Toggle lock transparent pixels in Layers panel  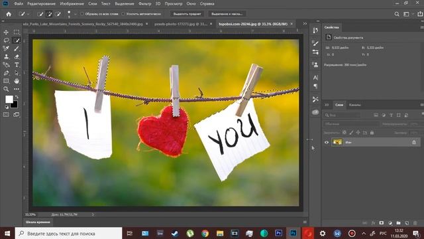344,133
